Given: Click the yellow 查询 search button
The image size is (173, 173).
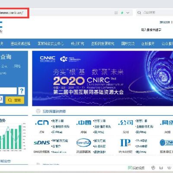Looking at the screenshot, I should [15, 100].
